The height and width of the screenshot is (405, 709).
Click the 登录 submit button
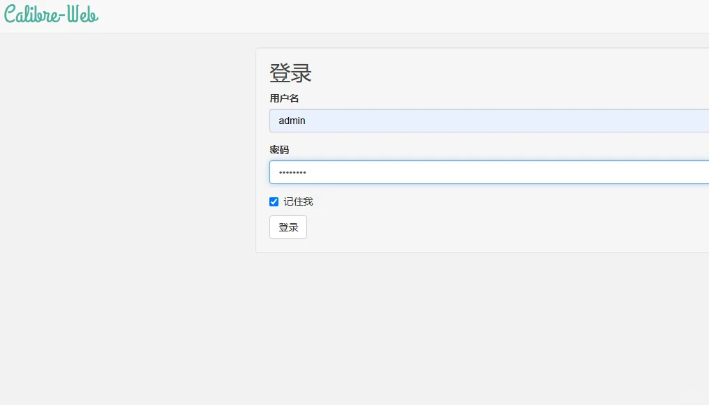288,227
